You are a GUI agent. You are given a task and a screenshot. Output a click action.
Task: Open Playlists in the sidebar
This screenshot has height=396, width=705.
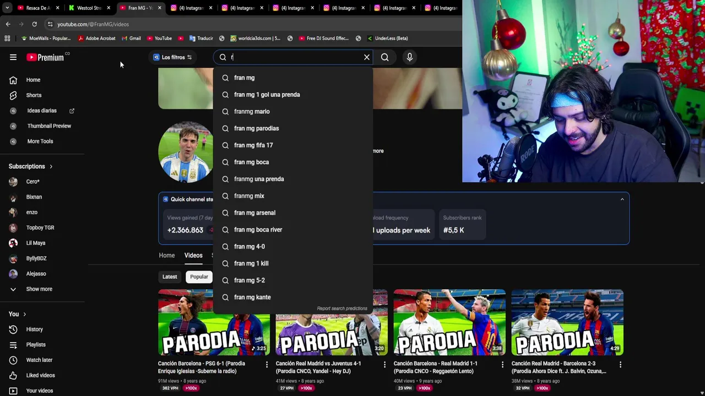(36, 345)
